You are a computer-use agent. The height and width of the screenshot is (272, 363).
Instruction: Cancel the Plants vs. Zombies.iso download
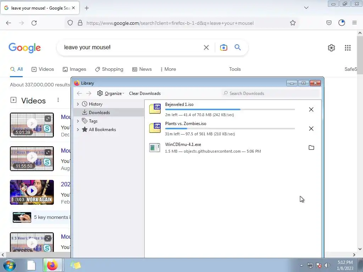[x=311, y=129]
